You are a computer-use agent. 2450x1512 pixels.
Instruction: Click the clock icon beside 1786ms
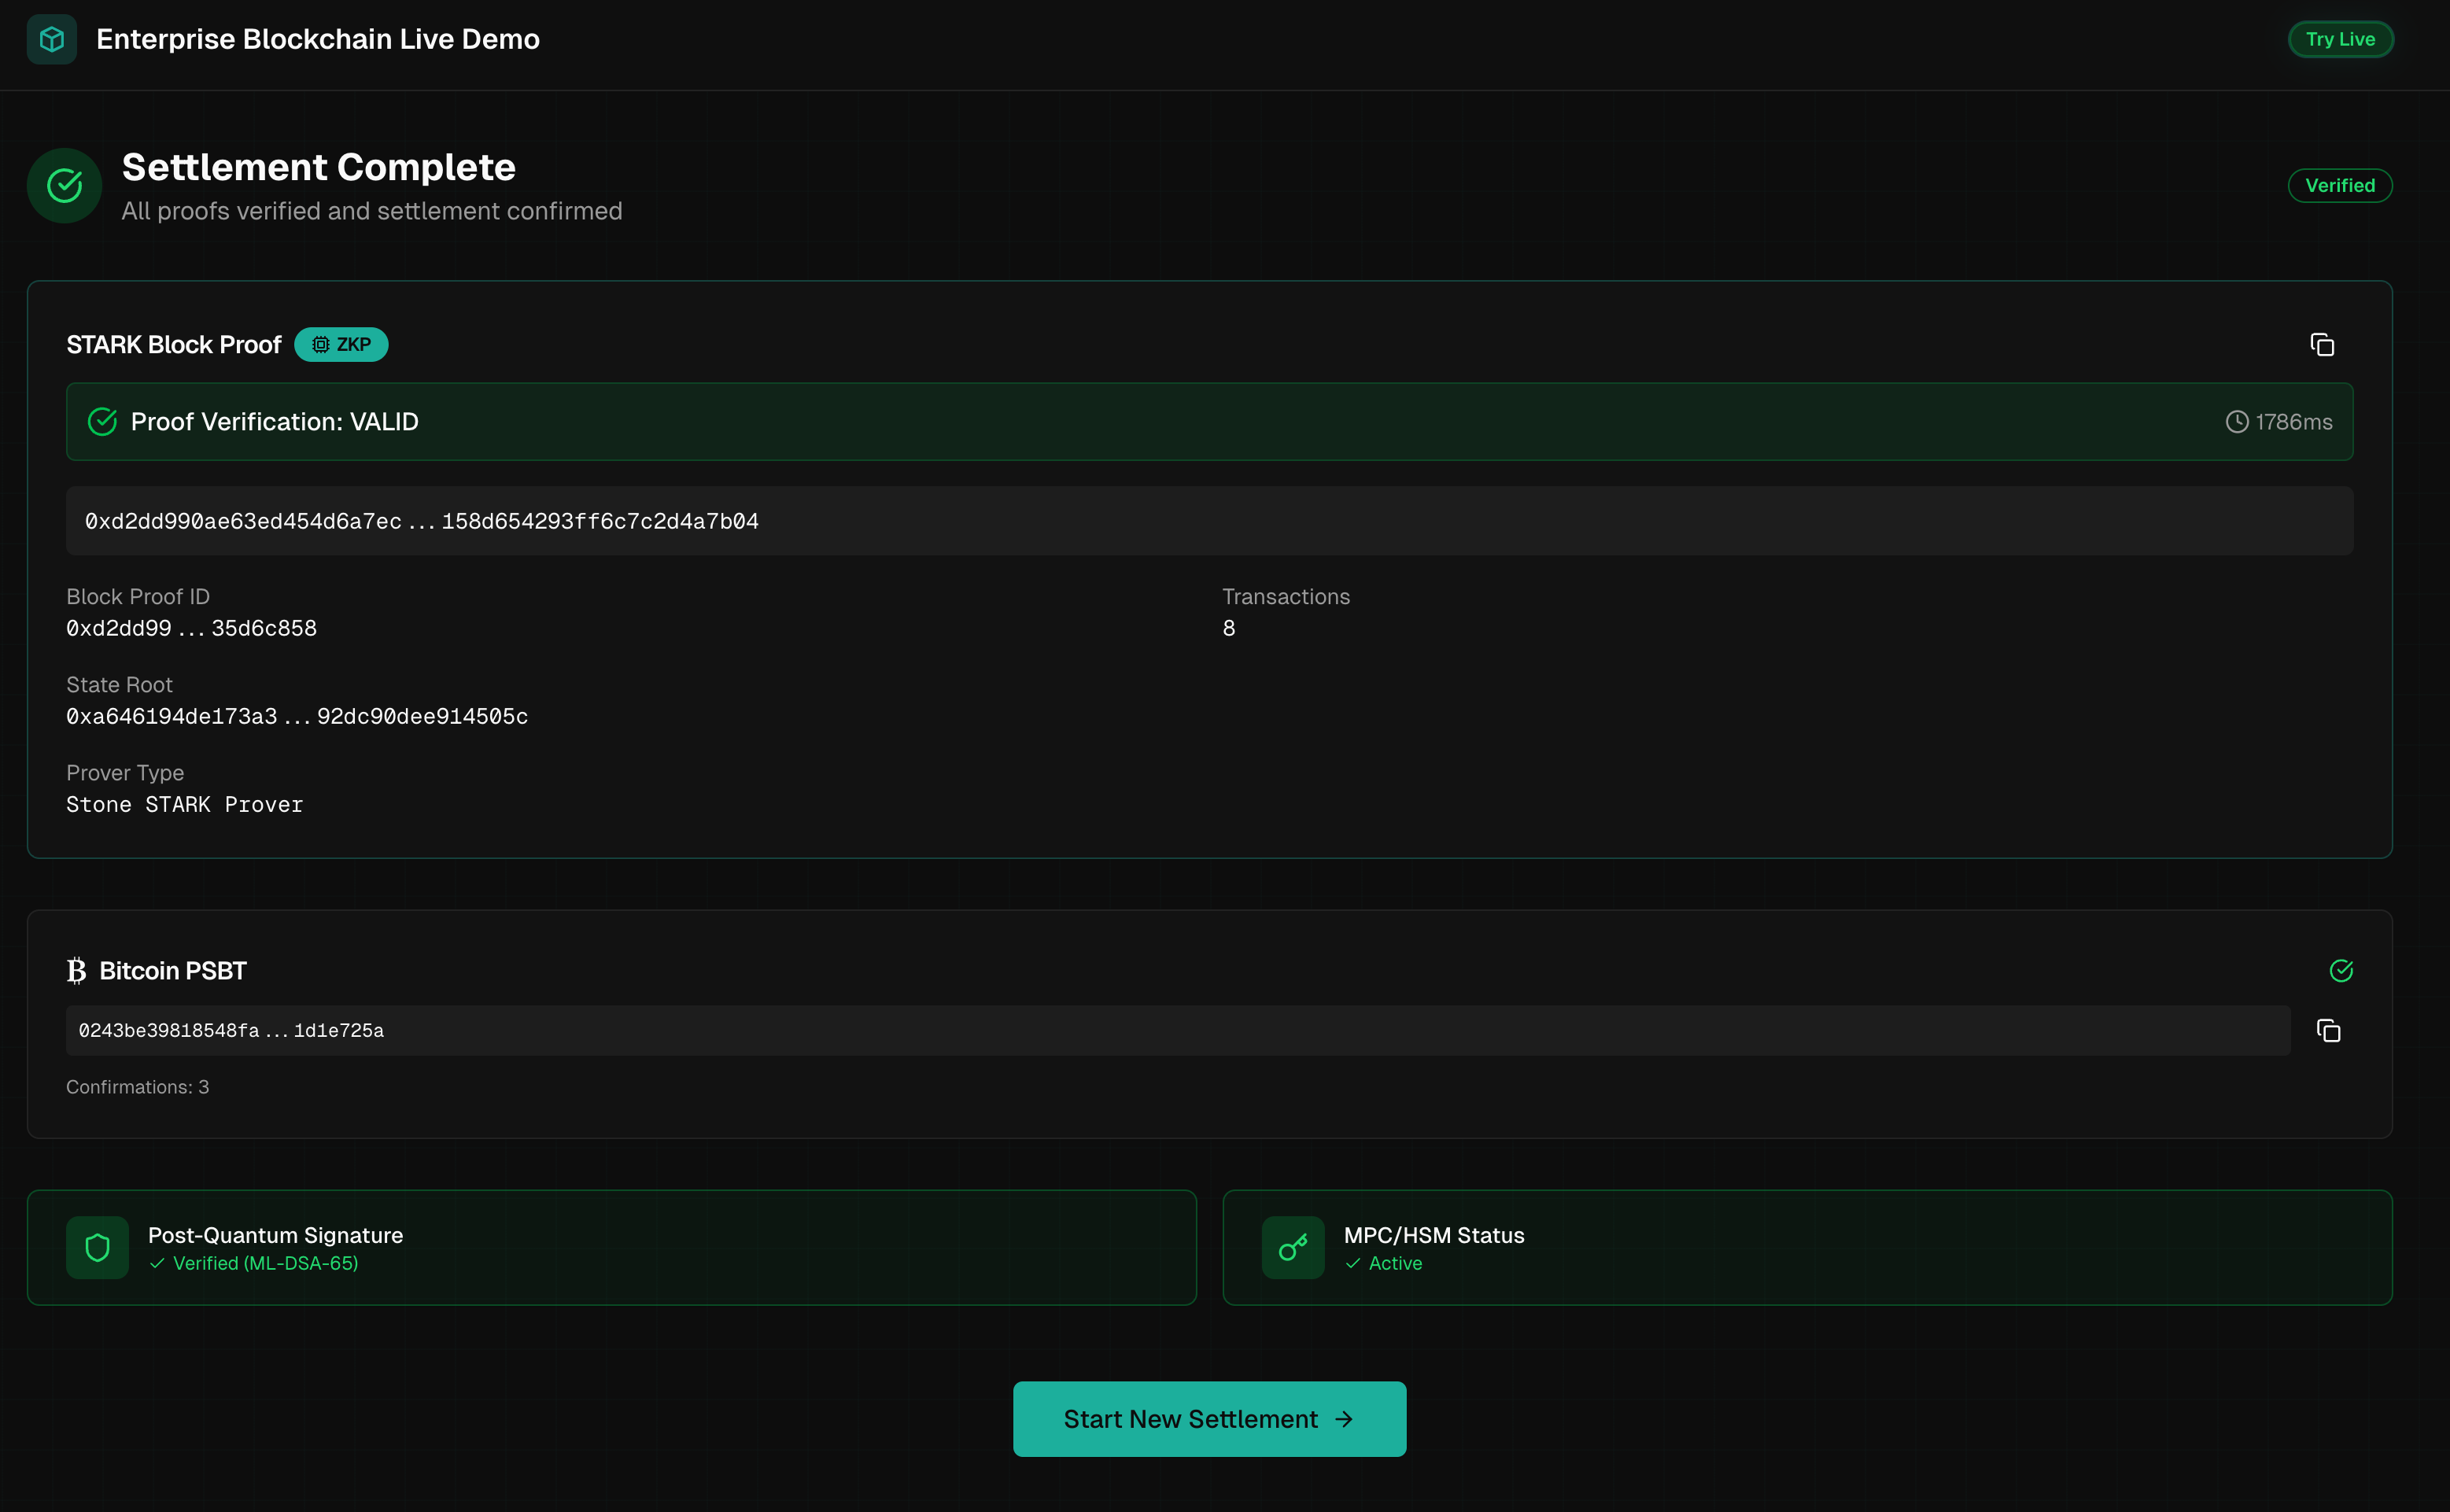point(2237,422)
